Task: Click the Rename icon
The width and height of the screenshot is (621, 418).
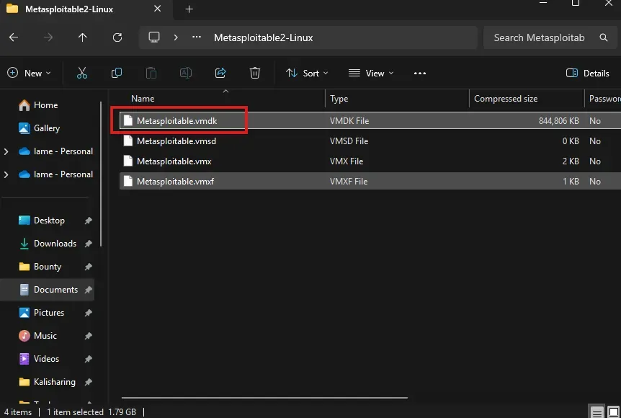Action: (x=186, y=74)
